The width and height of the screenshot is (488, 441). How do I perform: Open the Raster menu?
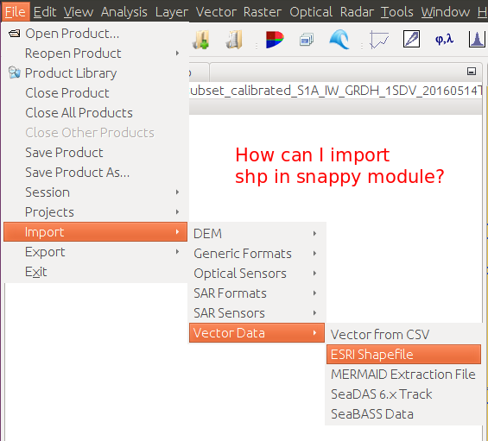click(263, 12)
